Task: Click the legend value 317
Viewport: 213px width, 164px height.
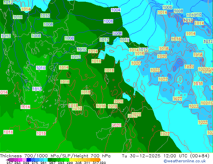Action: (96, 163)
